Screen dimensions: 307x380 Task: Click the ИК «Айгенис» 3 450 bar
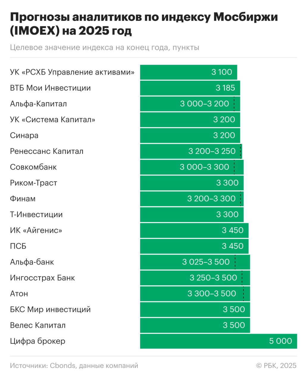tap(194, 230)
